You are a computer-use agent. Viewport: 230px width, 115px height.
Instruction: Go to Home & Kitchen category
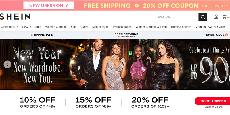(181, 27)
